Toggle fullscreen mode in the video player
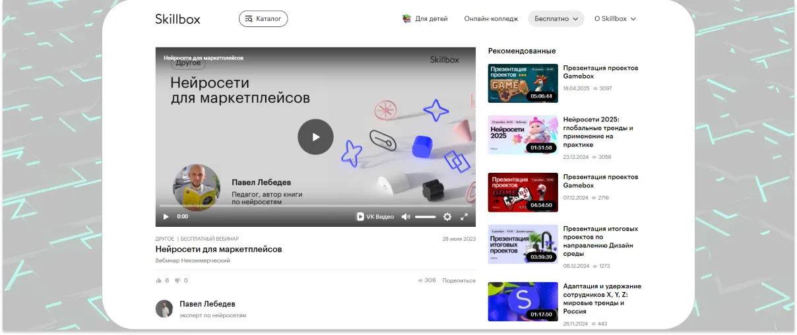This screenshot has width=797, height=335. 464,216
